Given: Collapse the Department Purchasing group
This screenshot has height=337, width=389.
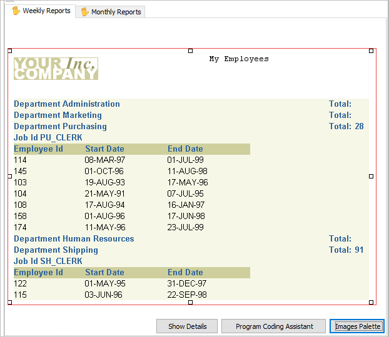Looking at the screenshot, I should click(60, 127).
